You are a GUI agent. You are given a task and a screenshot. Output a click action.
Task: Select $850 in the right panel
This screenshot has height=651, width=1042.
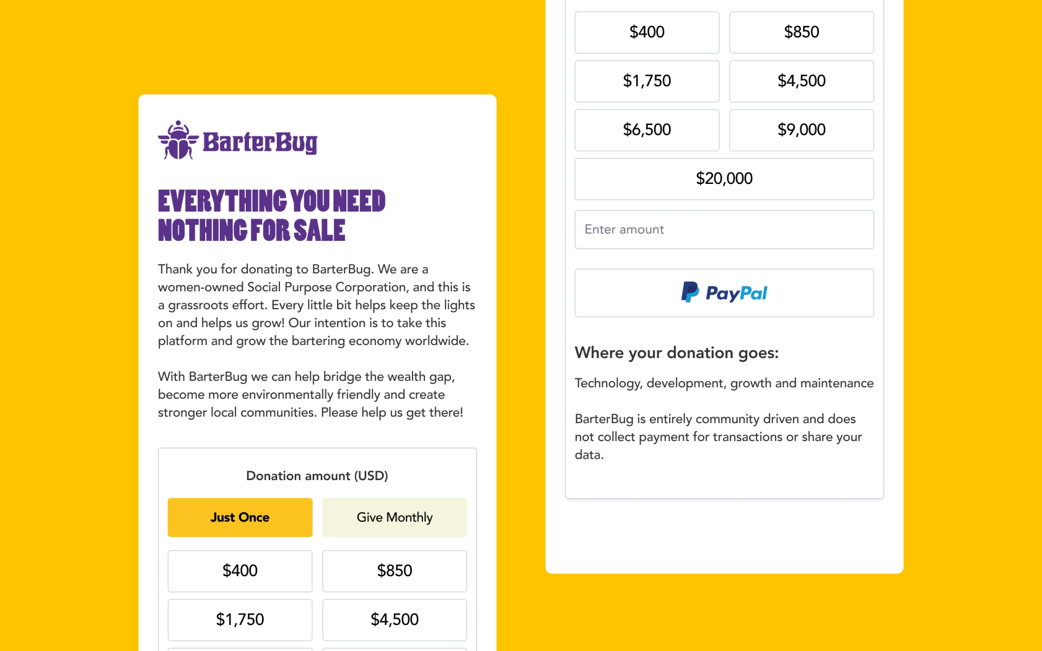pyautogui.click(x=802, y=33)
